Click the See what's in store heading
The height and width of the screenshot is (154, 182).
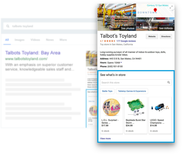113,75
